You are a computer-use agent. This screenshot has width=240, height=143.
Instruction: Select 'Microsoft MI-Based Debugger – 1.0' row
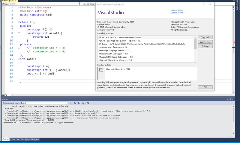146,57
